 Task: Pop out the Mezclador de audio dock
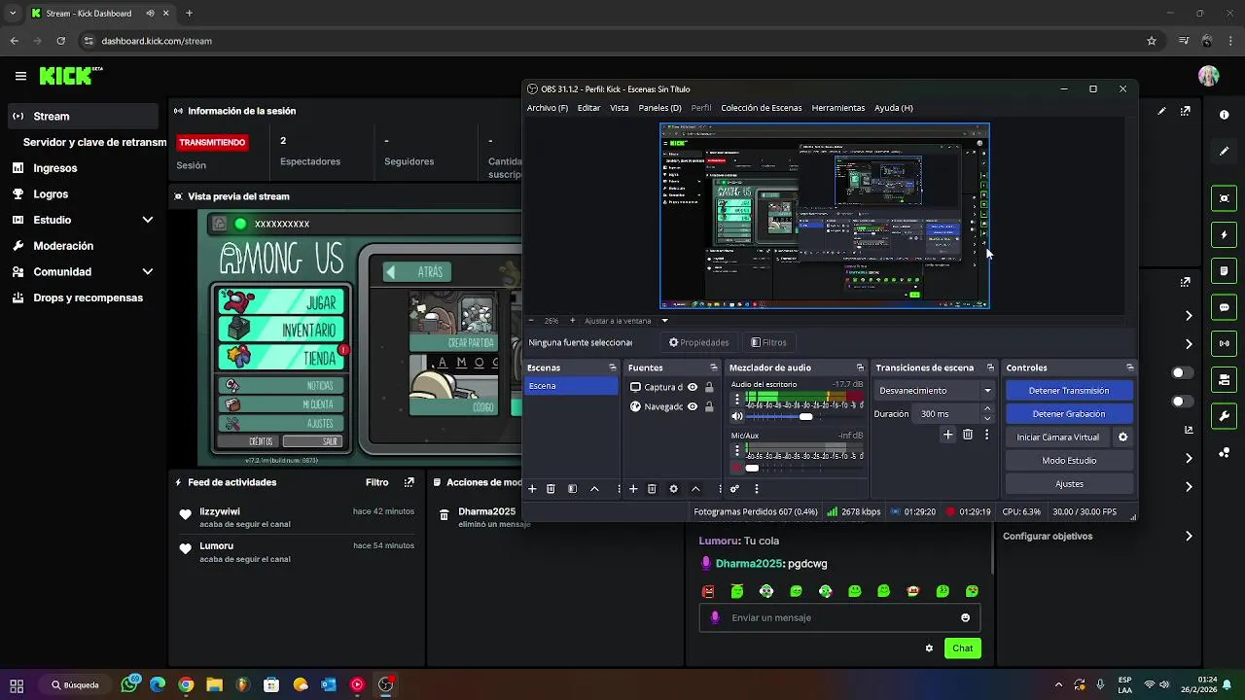[x=860, y=367]
